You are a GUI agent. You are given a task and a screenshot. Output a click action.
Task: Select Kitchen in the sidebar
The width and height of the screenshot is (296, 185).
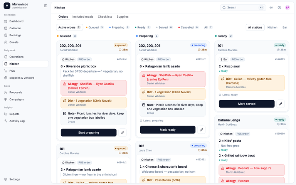pos(25,64)
